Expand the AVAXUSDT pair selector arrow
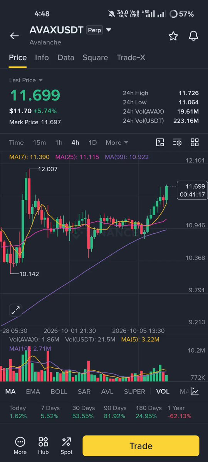208x462 pixels. click(109, 30)
